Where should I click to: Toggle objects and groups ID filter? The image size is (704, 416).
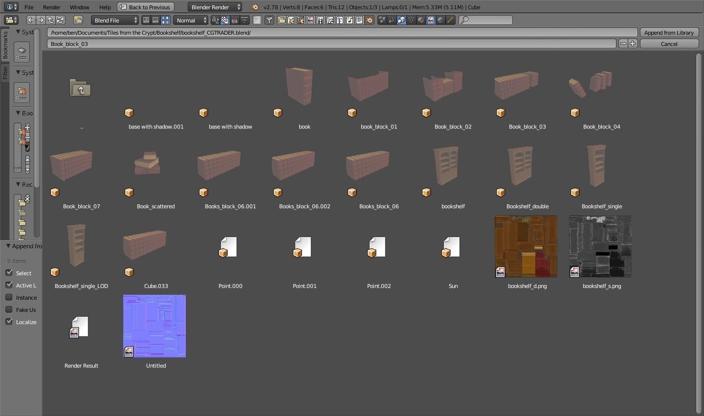click(x=401, y=20)
